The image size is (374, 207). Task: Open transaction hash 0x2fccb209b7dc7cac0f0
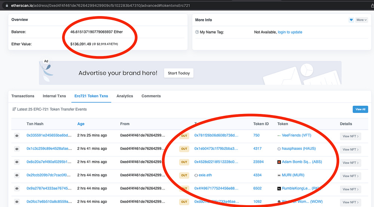point(48,175)
